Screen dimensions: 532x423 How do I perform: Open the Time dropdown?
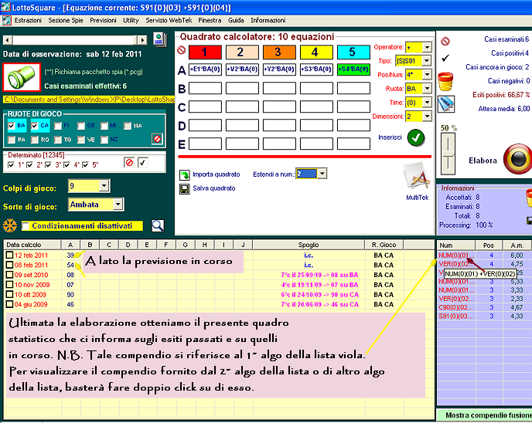[427, 103]
